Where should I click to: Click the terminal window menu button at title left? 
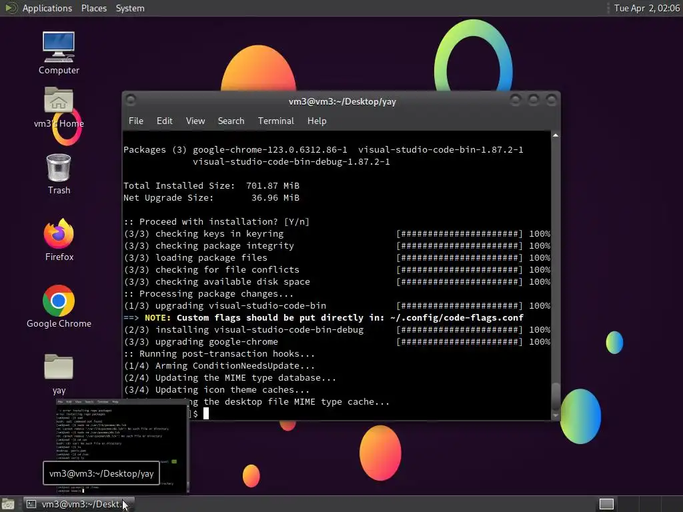tap(131, 100)
